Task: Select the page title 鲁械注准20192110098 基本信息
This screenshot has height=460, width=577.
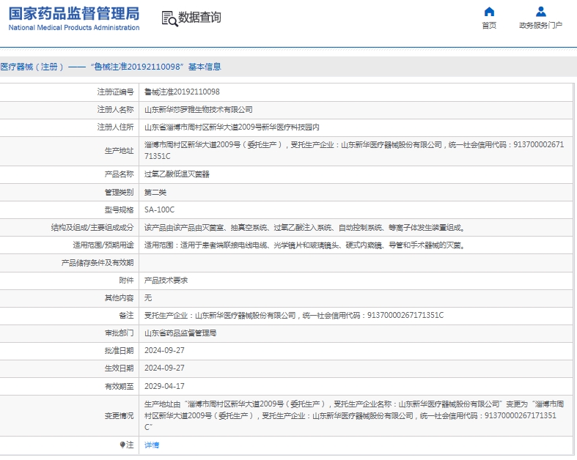Action: point(111,67)
